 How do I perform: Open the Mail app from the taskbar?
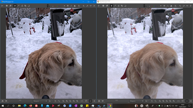tap(48, 106)
